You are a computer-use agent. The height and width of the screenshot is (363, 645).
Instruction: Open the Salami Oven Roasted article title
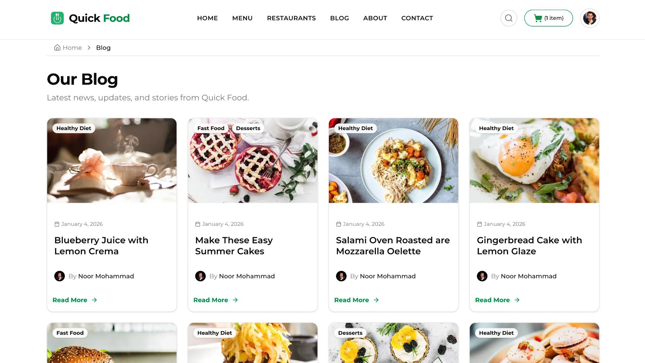tap(392, 245)
